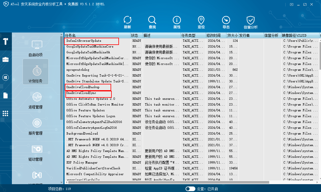Sort by the 任务名 column header
The width and height of the screenshot is (321, 192).
coord(98,35)
